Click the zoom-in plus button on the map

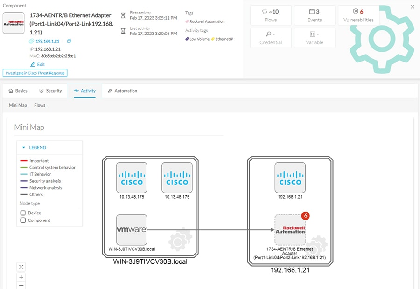pyautogui.click(x=21, y=277)
